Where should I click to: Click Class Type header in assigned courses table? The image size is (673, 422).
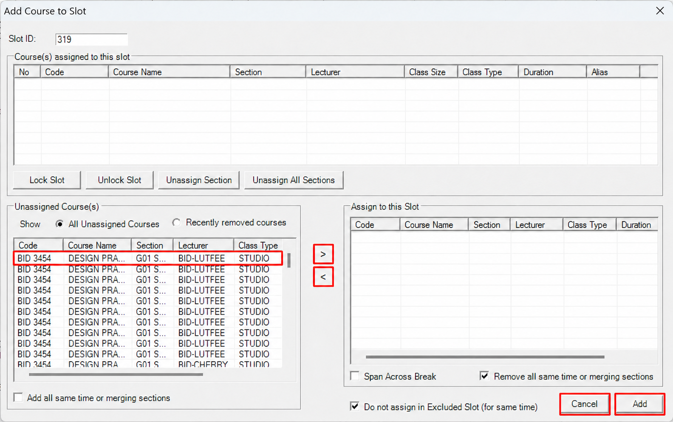[488, 72]
